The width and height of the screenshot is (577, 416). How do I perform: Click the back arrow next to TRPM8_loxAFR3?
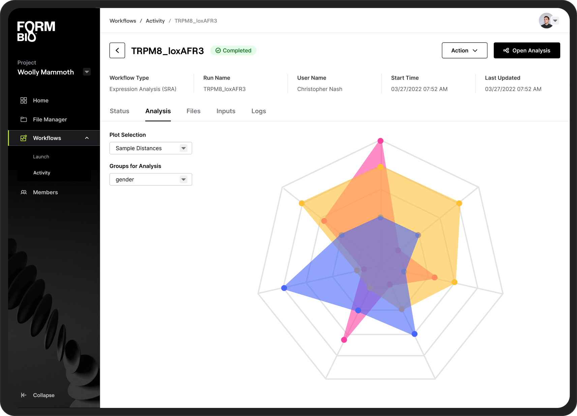click(117, 50)
